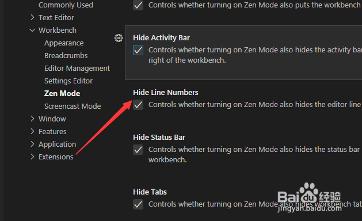Expand the Extensions section chevron
The width and height of the screenshot is (362, 221).
coord(32,157)
